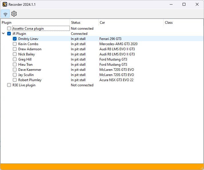The image size is (204, 170).
Task: Enable the Assetto Corsa plugin checkbox
Action: (9, 28)
